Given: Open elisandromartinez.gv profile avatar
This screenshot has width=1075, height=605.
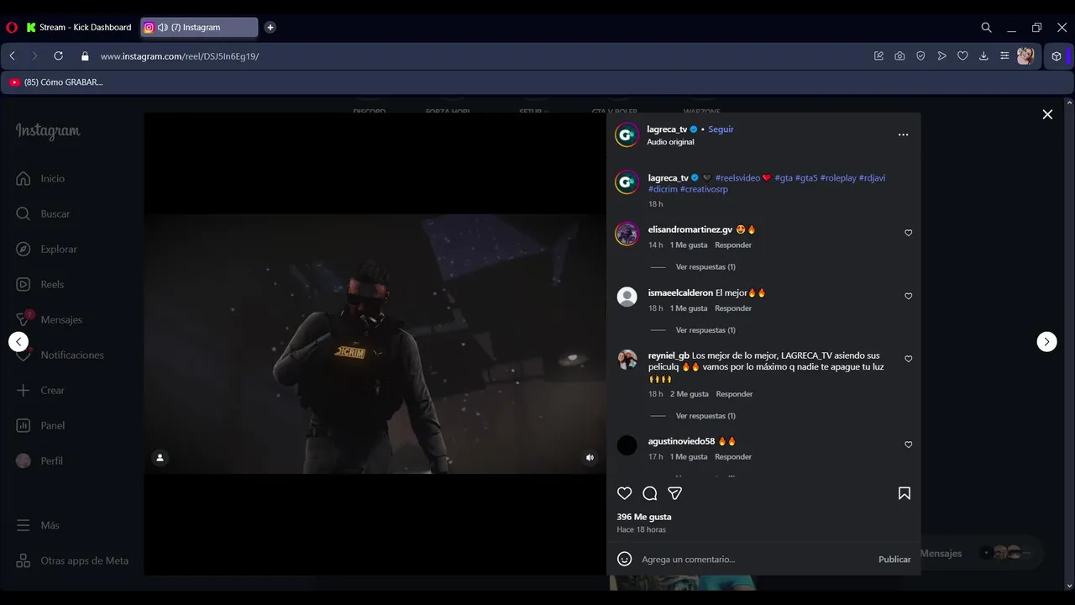Looking at the screenshot, I should (x=627, y=234).
